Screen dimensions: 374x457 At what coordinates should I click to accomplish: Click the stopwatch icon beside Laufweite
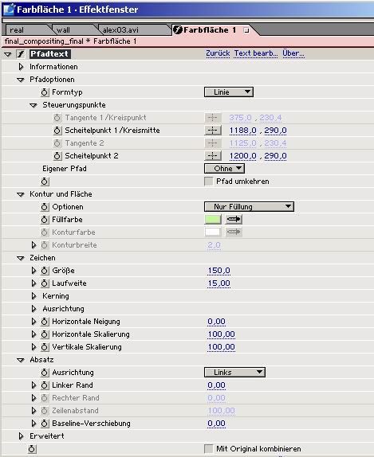click(x=45, y=283)
